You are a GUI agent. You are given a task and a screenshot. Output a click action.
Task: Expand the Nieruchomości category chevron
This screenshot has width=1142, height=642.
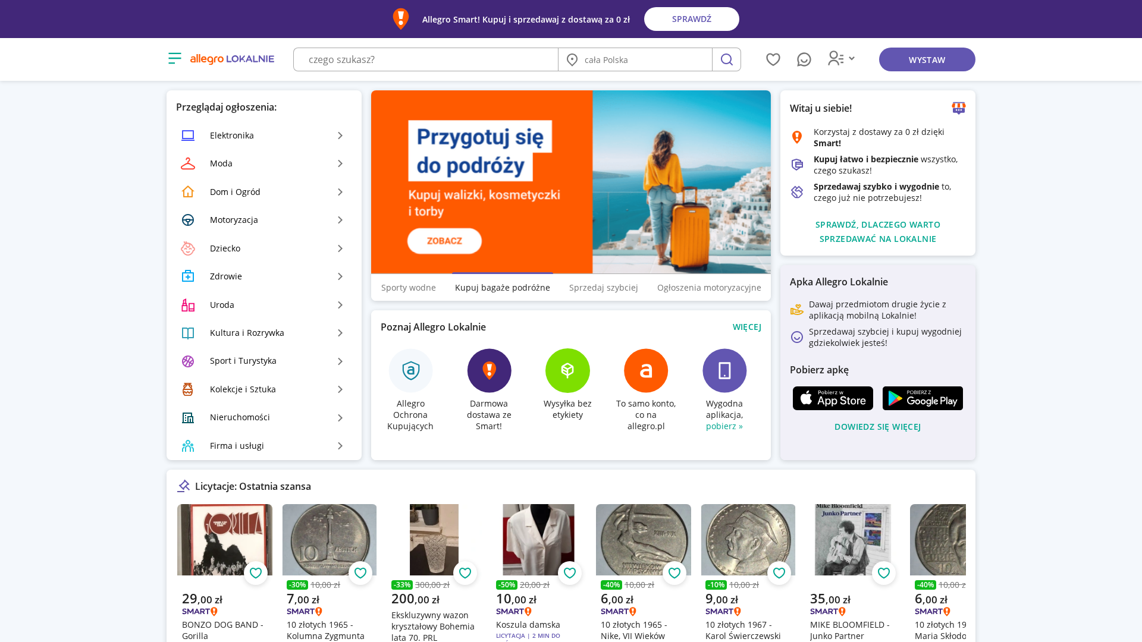(x=340, y=418)
